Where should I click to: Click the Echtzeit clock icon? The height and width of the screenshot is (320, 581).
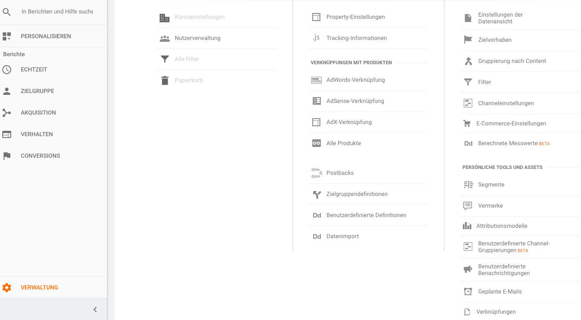[x=7, y=70]
